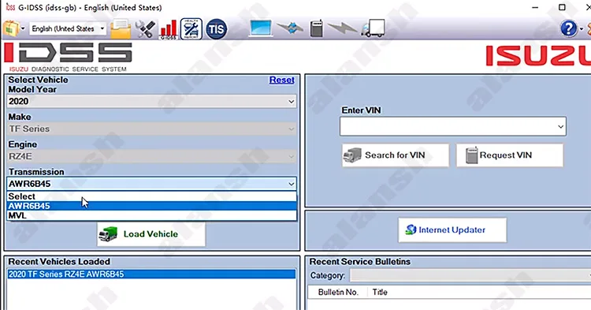
Task: Open the wrench and screwdriver utilities icon
Action: (x=145, y=29)
